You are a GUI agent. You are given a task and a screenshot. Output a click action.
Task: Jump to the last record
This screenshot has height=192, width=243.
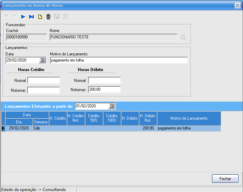tap(32, 17)
